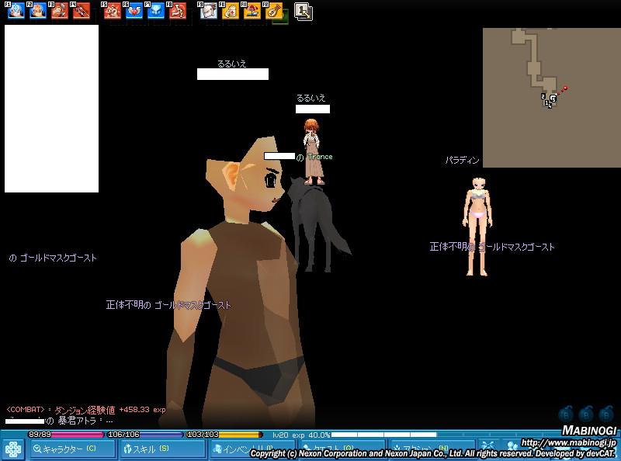
Task: Use the F9 white-haired portrait hotkey
Action: click(209, 11)
